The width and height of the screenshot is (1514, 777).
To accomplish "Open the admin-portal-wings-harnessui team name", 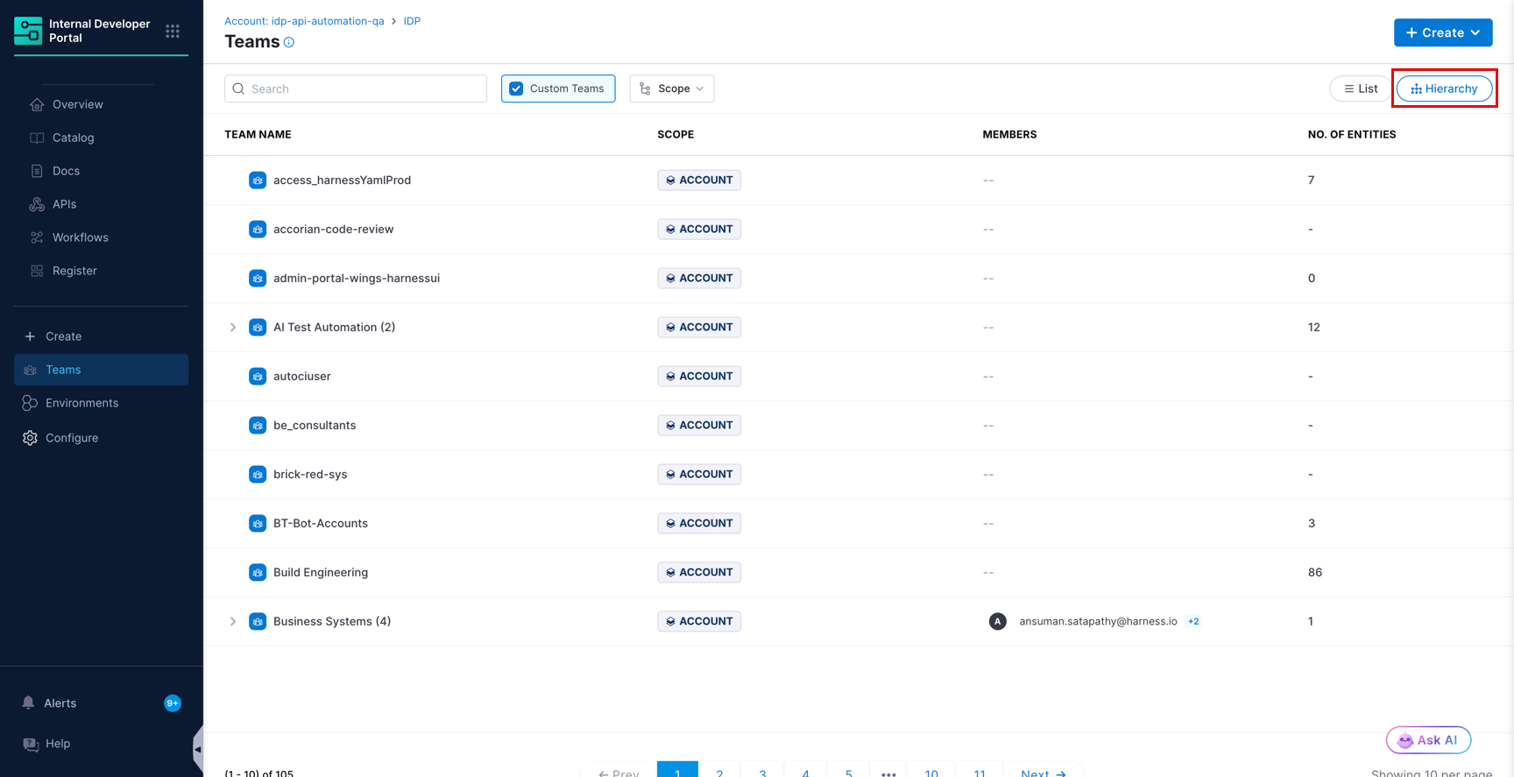I will (357, 279).
